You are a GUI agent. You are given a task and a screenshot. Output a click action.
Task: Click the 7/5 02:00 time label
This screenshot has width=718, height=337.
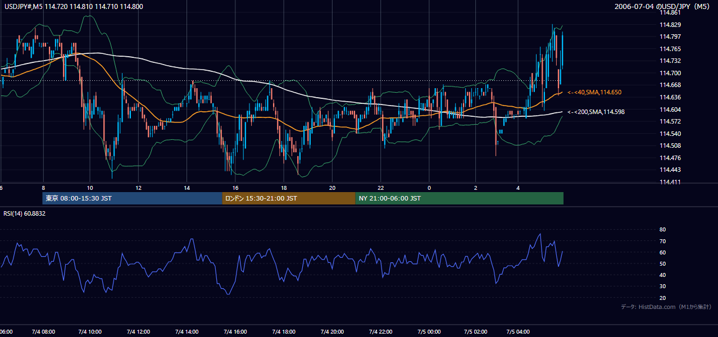click(x=476, y=332)
